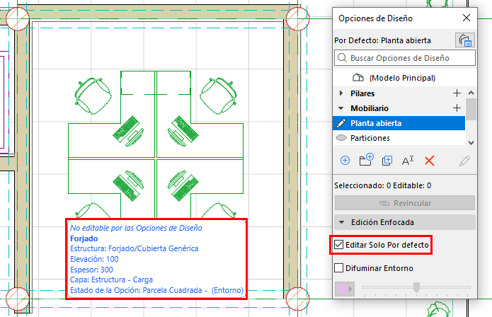Click the top-right column circle in plan
Viewport: 492px width, 317px height.
(x=297, y=19)
